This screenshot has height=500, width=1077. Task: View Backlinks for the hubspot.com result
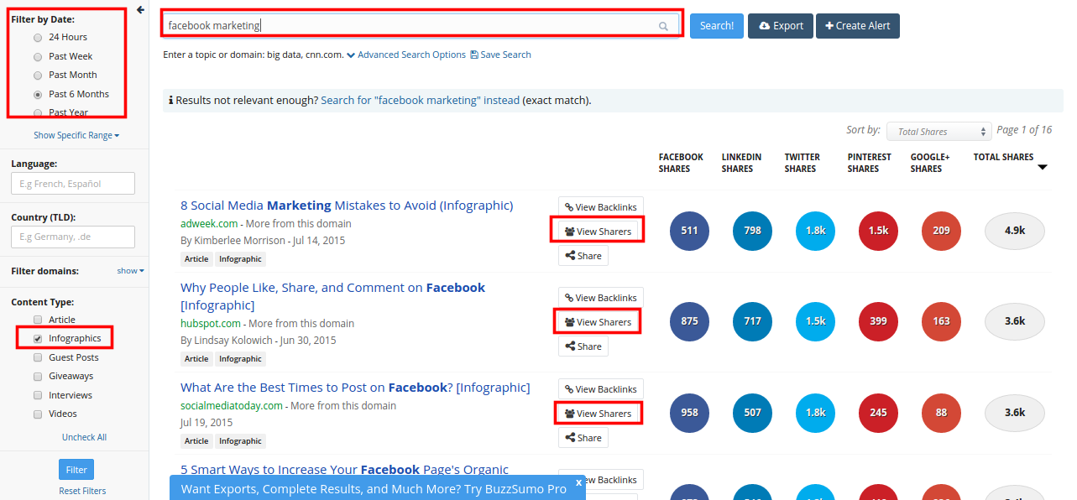601,298
